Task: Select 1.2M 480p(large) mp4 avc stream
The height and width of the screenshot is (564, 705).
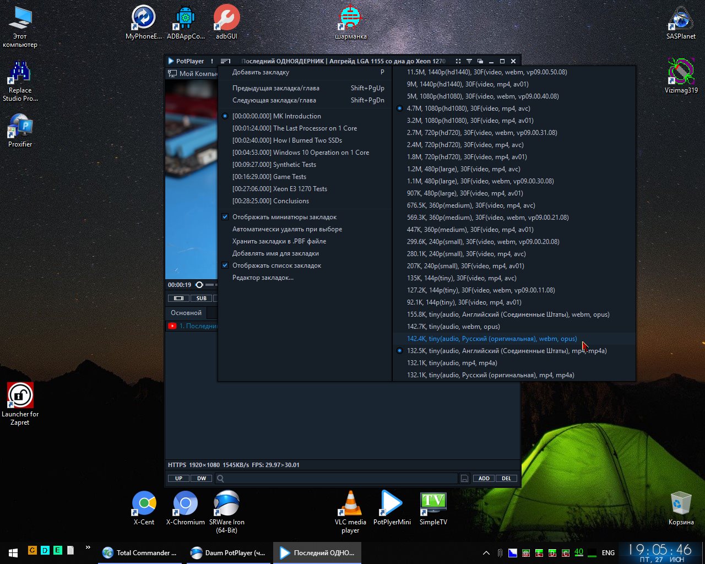Action: (463, 169)
